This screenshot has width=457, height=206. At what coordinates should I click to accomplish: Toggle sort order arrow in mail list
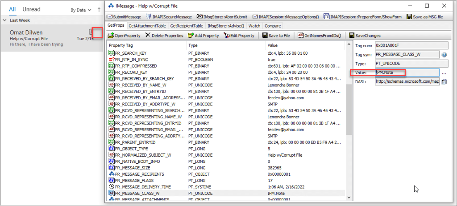[x=99, y=9]
